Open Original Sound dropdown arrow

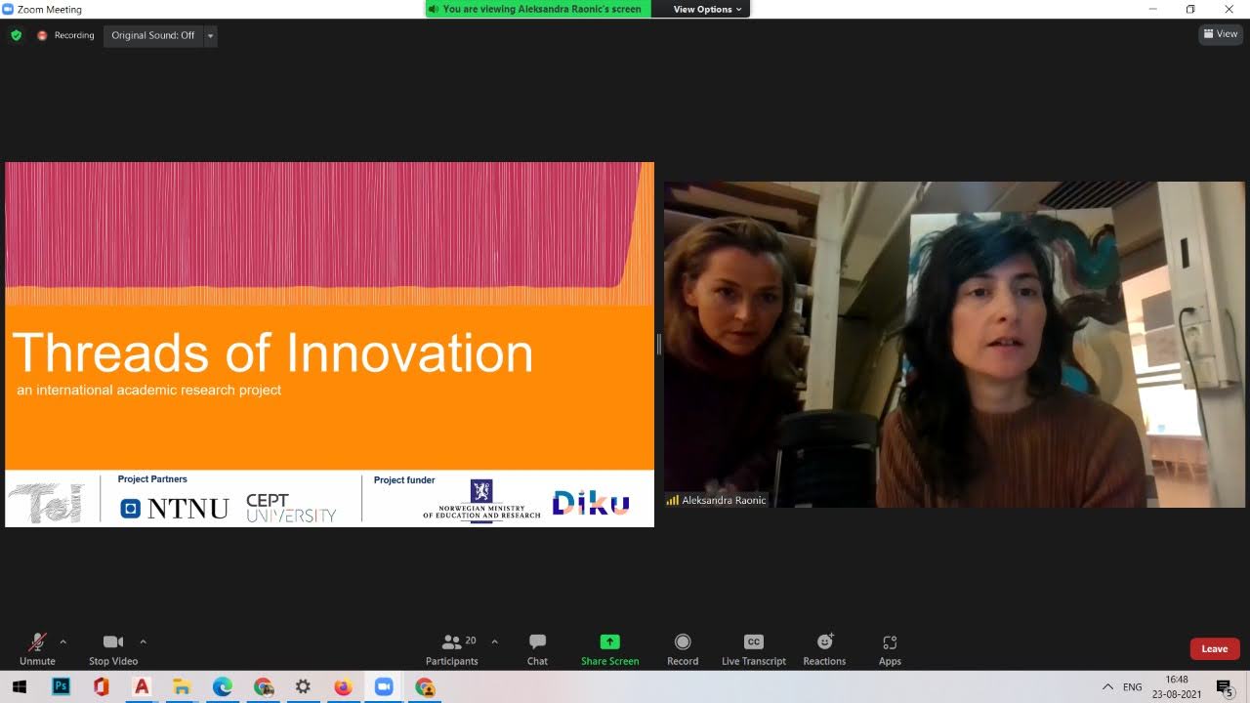click(x=210, y=36)
